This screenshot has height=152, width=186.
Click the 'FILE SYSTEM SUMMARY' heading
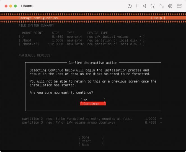click(x=36, y=25)
